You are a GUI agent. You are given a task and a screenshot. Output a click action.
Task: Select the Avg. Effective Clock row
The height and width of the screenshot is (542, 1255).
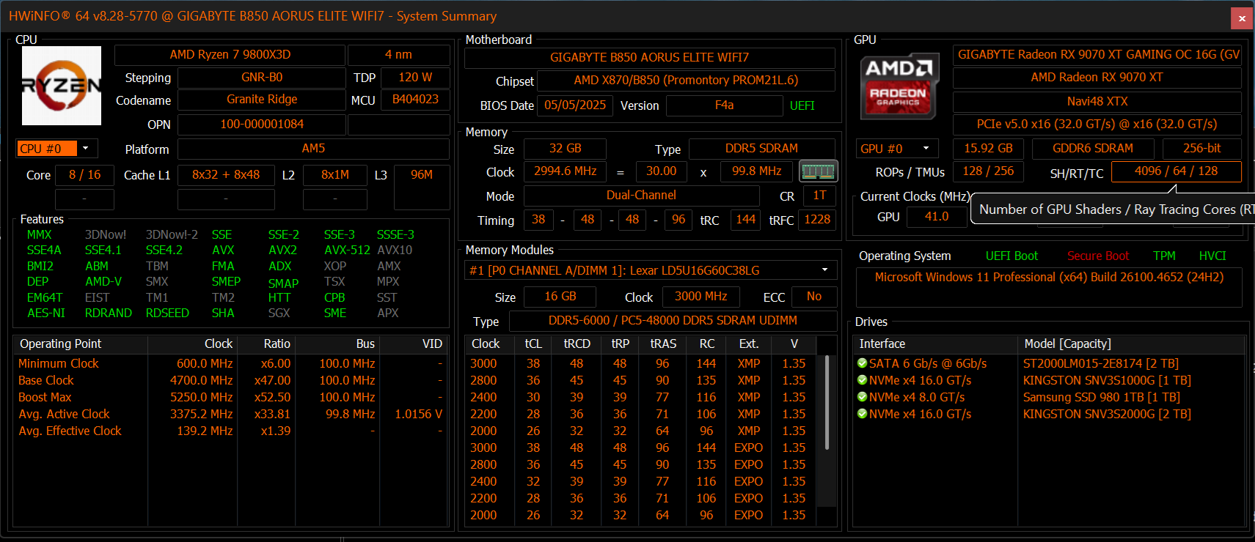(x=230, y=431)
